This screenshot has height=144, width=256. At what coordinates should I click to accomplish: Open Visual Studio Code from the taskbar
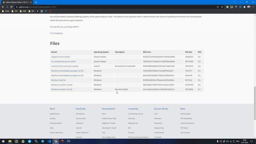tap(49, 141)
